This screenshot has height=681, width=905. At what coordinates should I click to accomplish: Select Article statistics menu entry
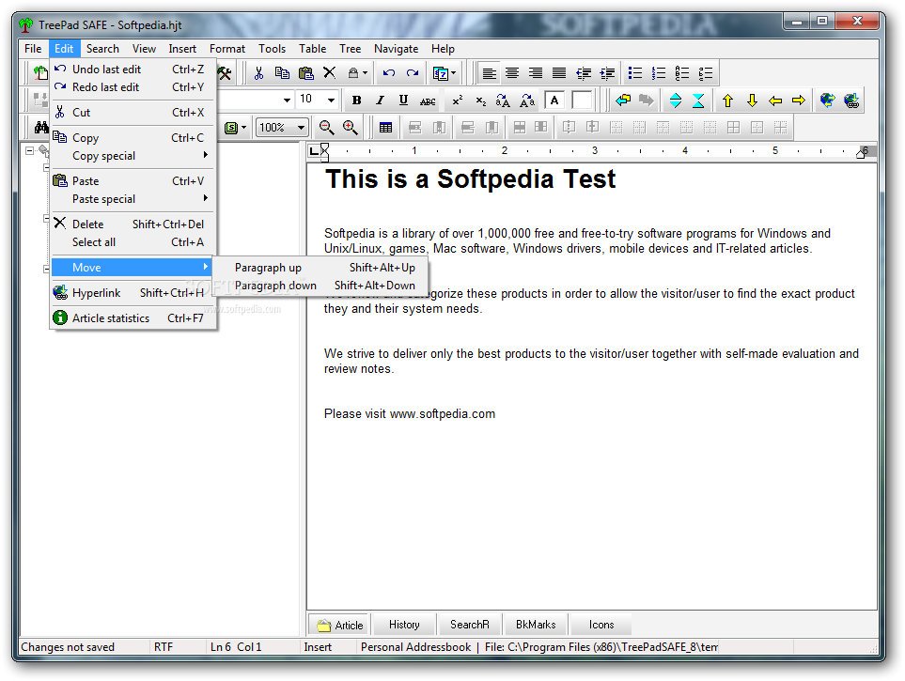133,318
